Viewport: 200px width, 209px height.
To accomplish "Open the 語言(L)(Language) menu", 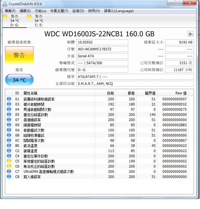I will coord(119,11).
